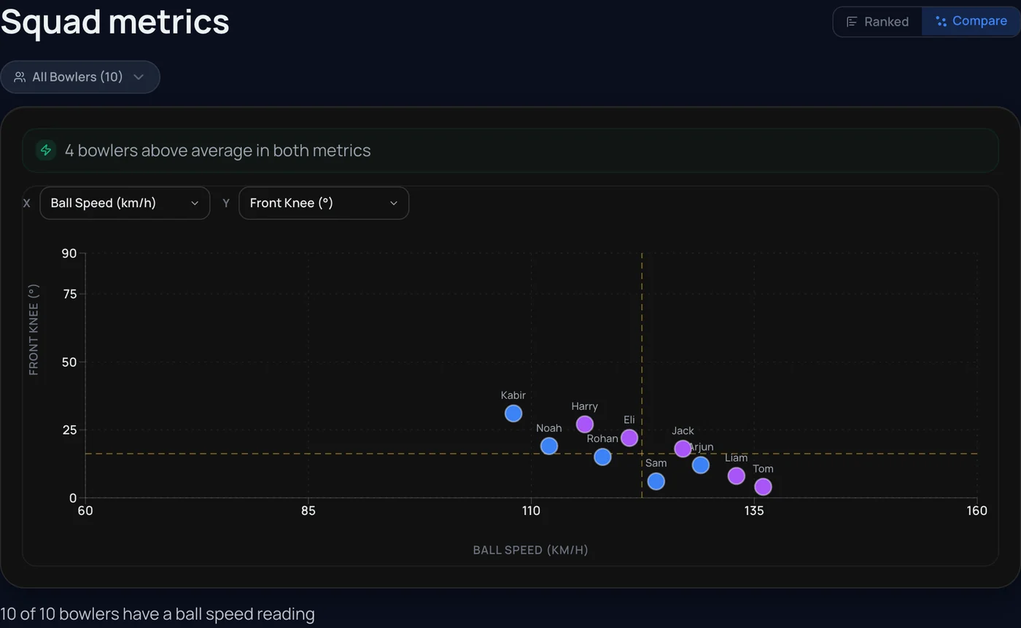Screen dimensions: 1021x628
Task: Select Noah's data point on the chart
Action: point(549,446)
